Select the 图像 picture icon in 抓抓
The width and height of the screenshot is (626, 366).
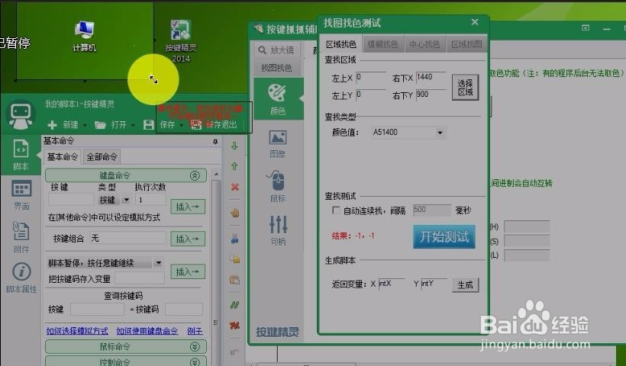[x=277, y=143]
